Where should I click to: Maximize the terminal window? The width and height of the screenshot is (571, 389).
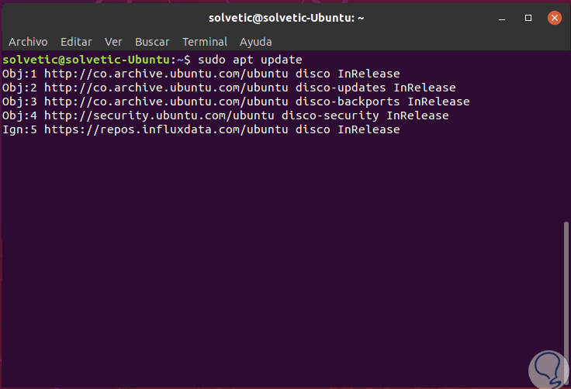click(x=528, y=17)
